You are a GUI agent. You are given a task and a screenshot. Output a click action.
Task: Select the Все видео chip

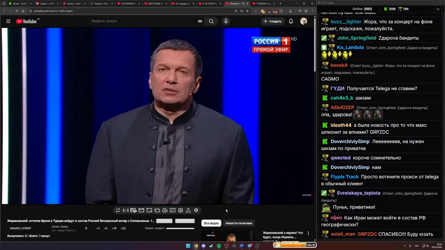211,223
